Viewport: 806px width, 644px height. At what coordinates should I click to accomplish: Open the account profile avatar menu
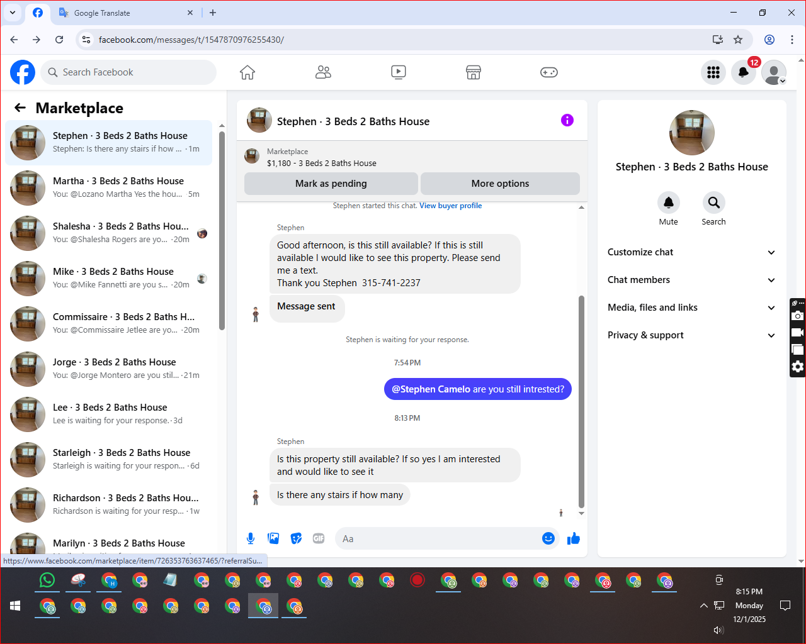click(x=774, y=72)
